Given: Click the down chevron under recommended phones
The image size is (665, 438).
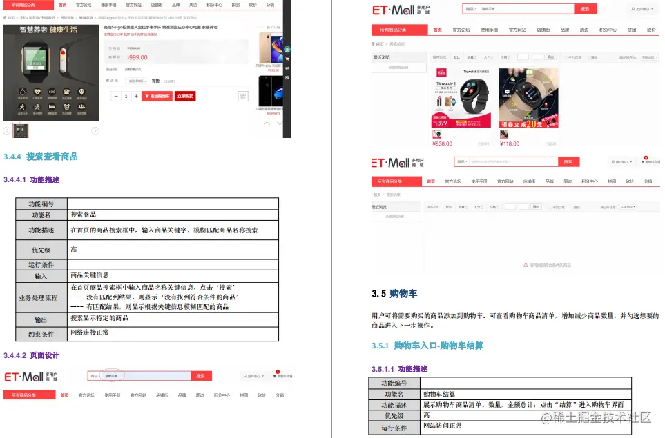Looking at the screenshot, I should click(280, 123).
